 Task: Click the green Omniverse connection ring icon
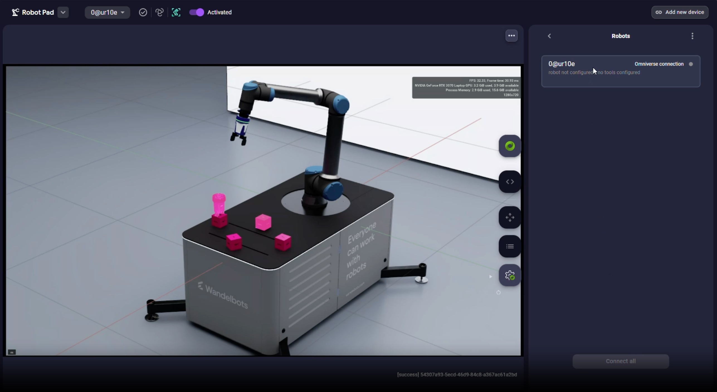point(509,146)
